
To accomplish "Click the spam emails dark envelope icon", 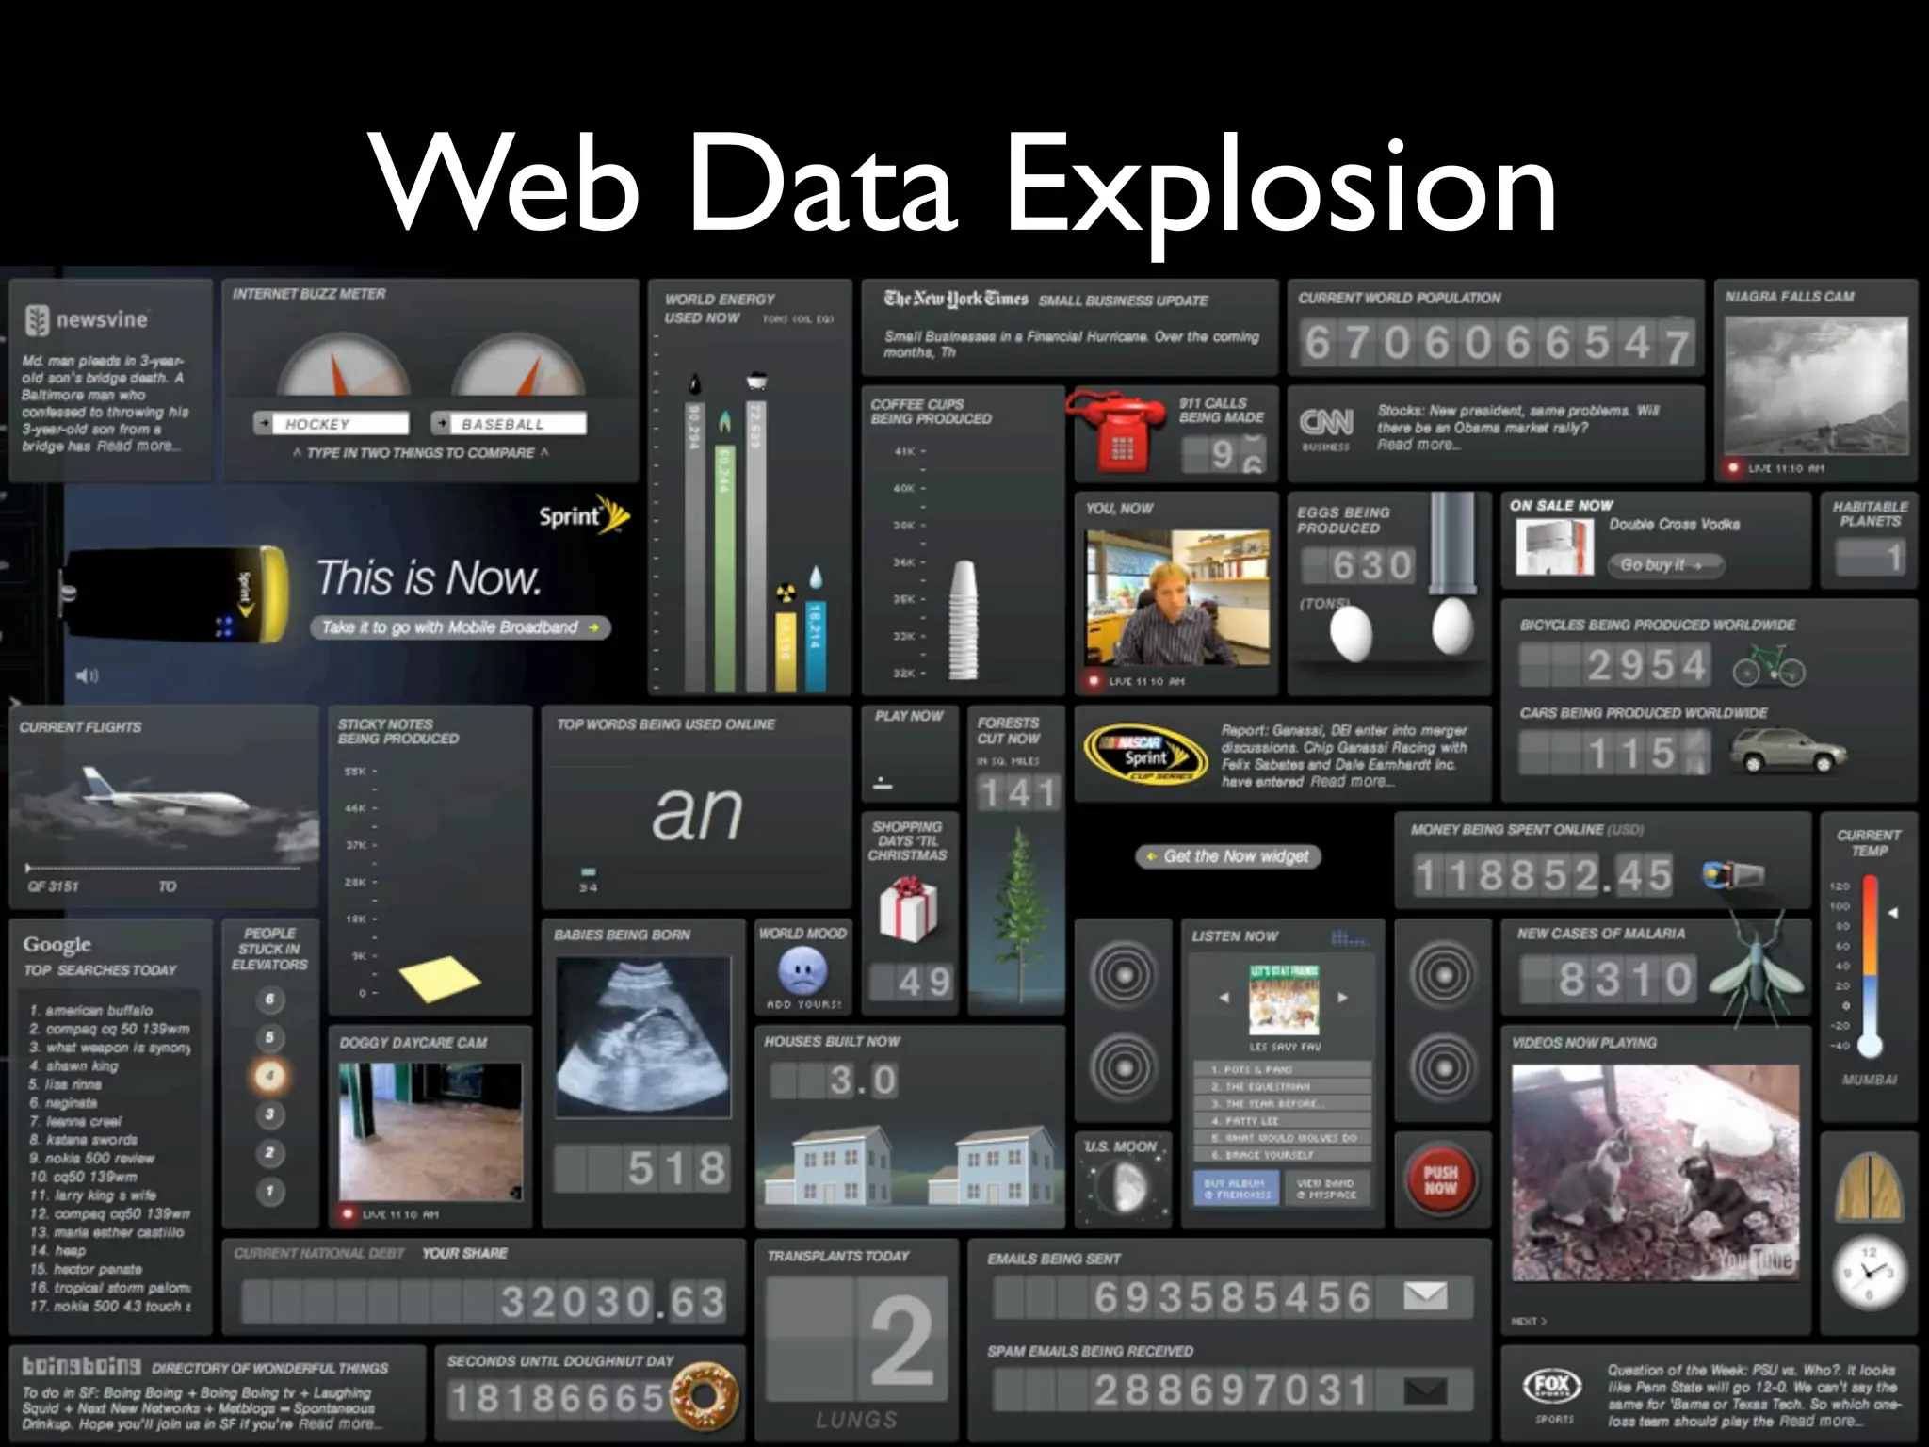I will click(1425, 1390).
